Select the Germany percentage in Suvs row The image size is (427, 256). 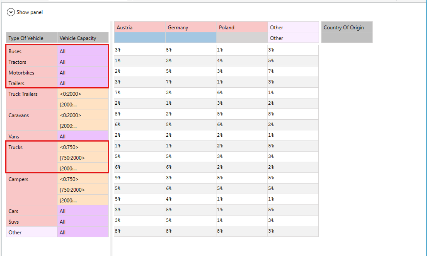pos(191,220)
